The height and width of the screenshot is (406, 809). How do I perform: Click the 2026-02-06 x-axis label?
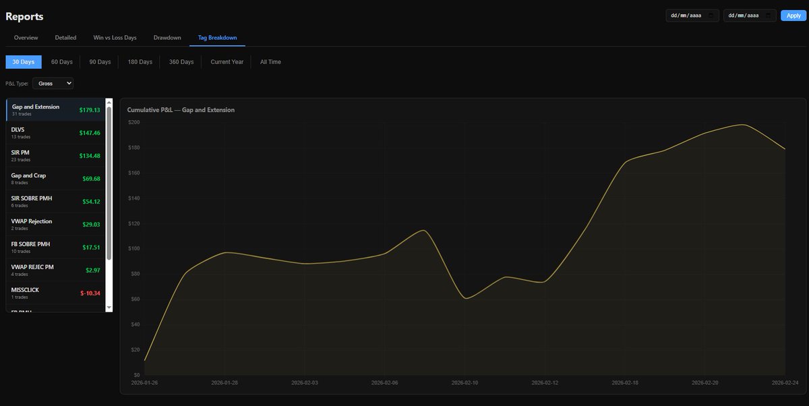tap(385, 382)
